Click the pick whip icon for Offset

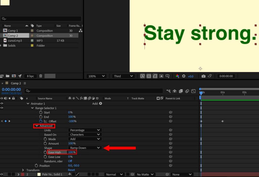point(171,121)
